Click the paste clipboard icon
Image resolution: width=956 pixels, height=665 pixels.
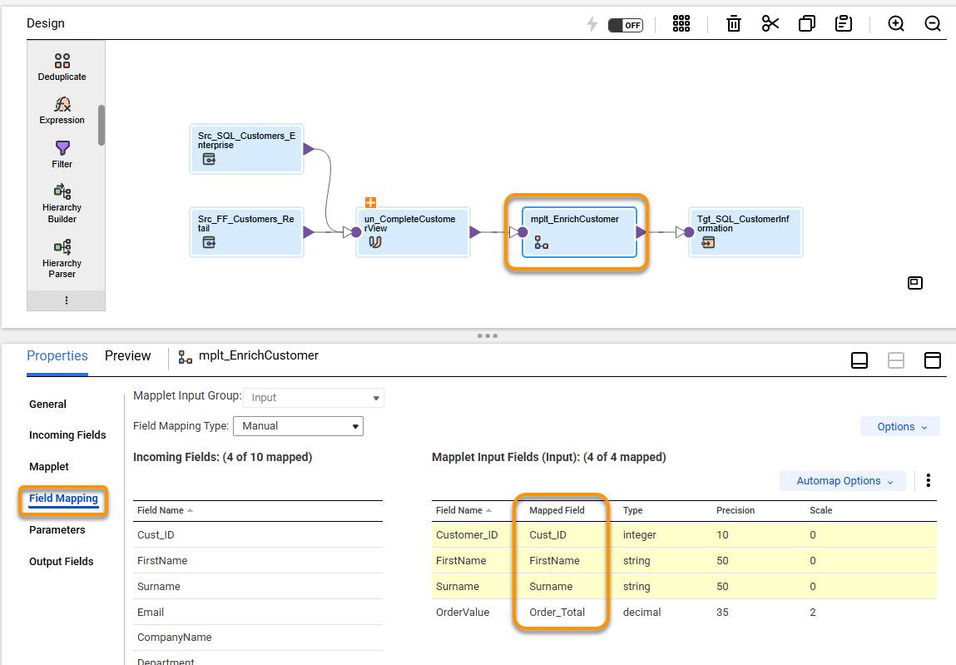pos(843,24)
